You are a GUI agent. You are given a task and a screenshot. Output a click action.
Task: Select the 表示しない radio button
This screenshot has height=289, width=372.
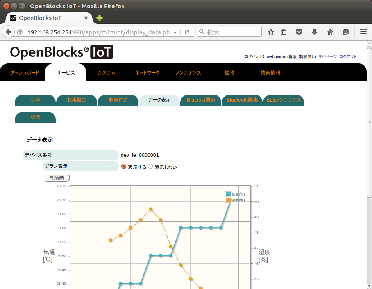[x=150, y=167]
